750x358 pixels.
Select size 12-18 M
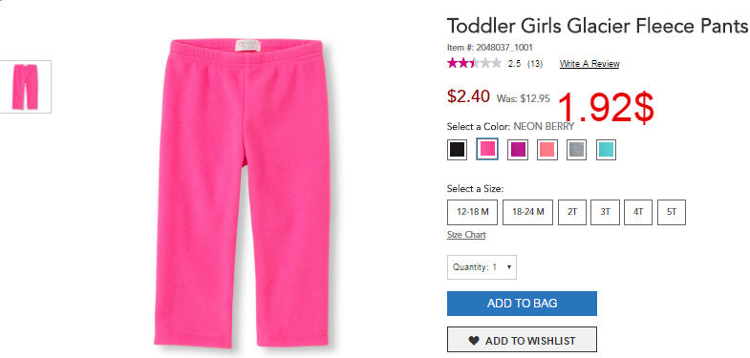coord(473,212)
